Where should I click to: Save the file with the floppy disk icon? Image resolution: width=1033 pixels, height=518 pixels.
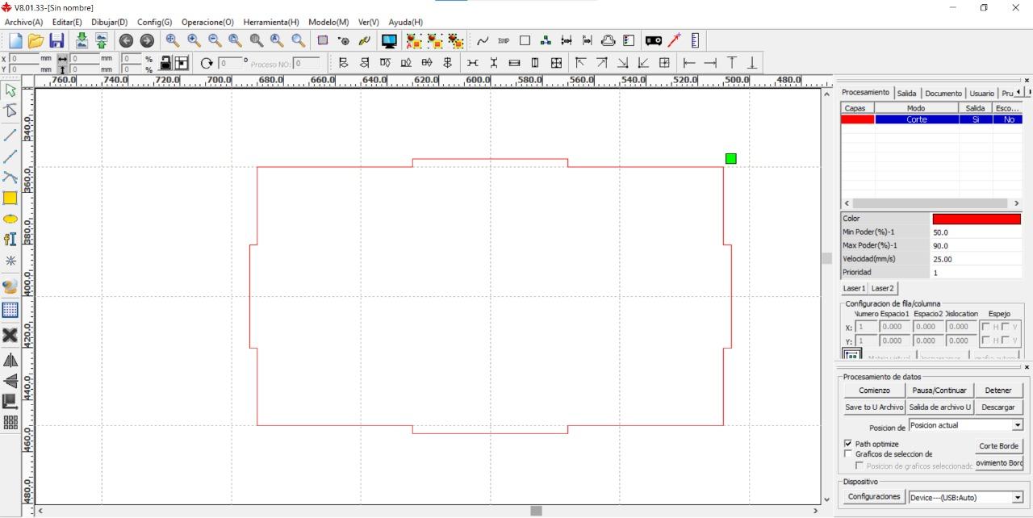(56, 40)
